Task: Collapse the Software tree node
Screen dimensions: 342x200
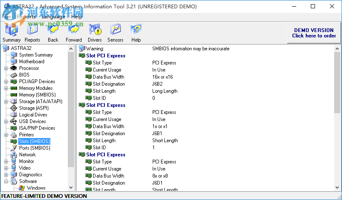Action: click(6, 181)
